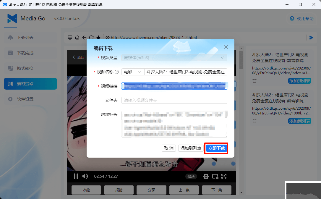Click the 文件夹 folder input field
This screenshot has height=199, width=321.
point(174,100)
